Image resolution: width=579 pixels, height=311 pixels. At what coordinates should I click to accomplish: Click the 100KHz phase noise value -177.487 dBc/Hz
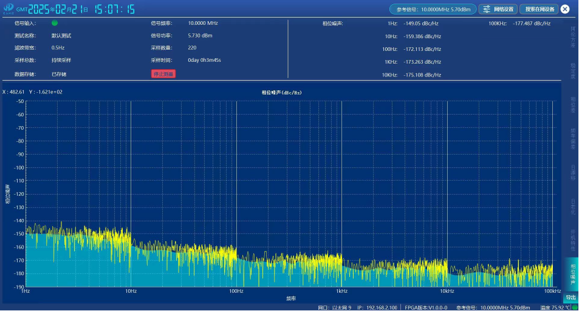point(532,23)
